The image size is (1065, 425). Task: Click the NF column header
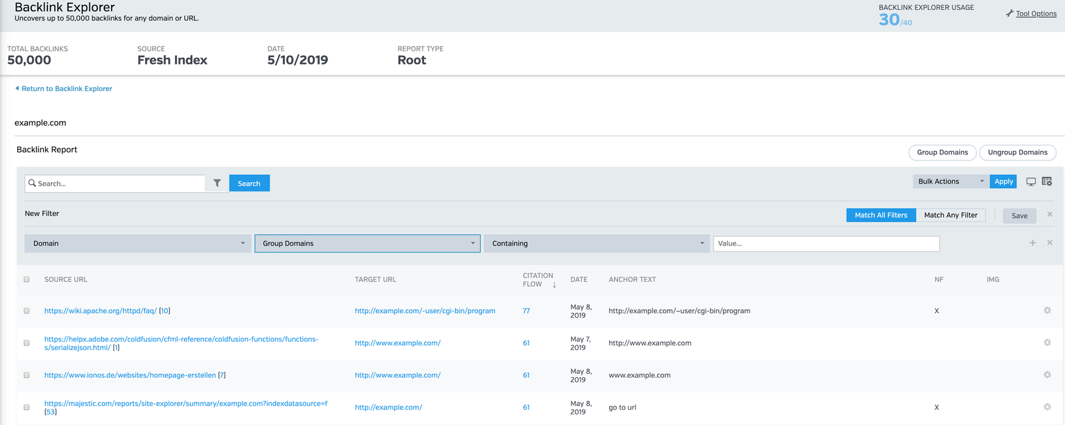click(x=939, y=279)
